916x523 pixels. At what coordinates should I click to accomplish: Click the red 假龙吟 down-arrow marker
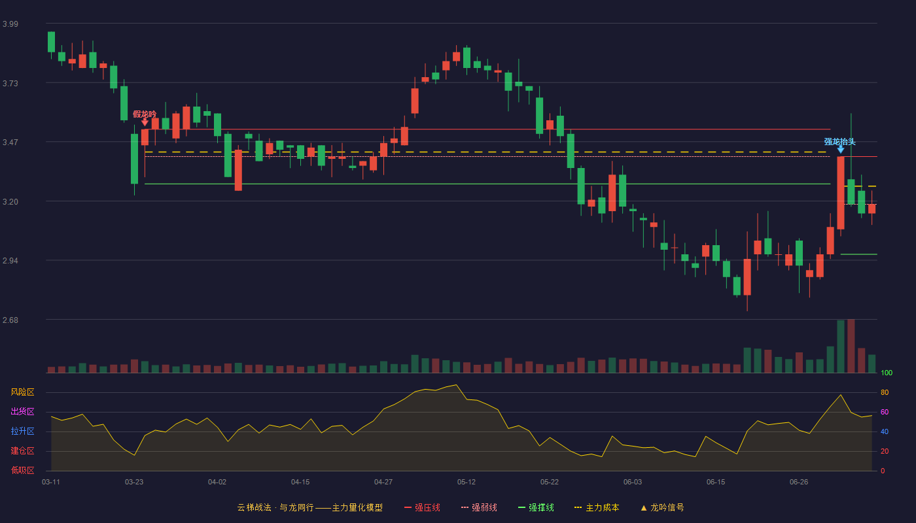145,122
